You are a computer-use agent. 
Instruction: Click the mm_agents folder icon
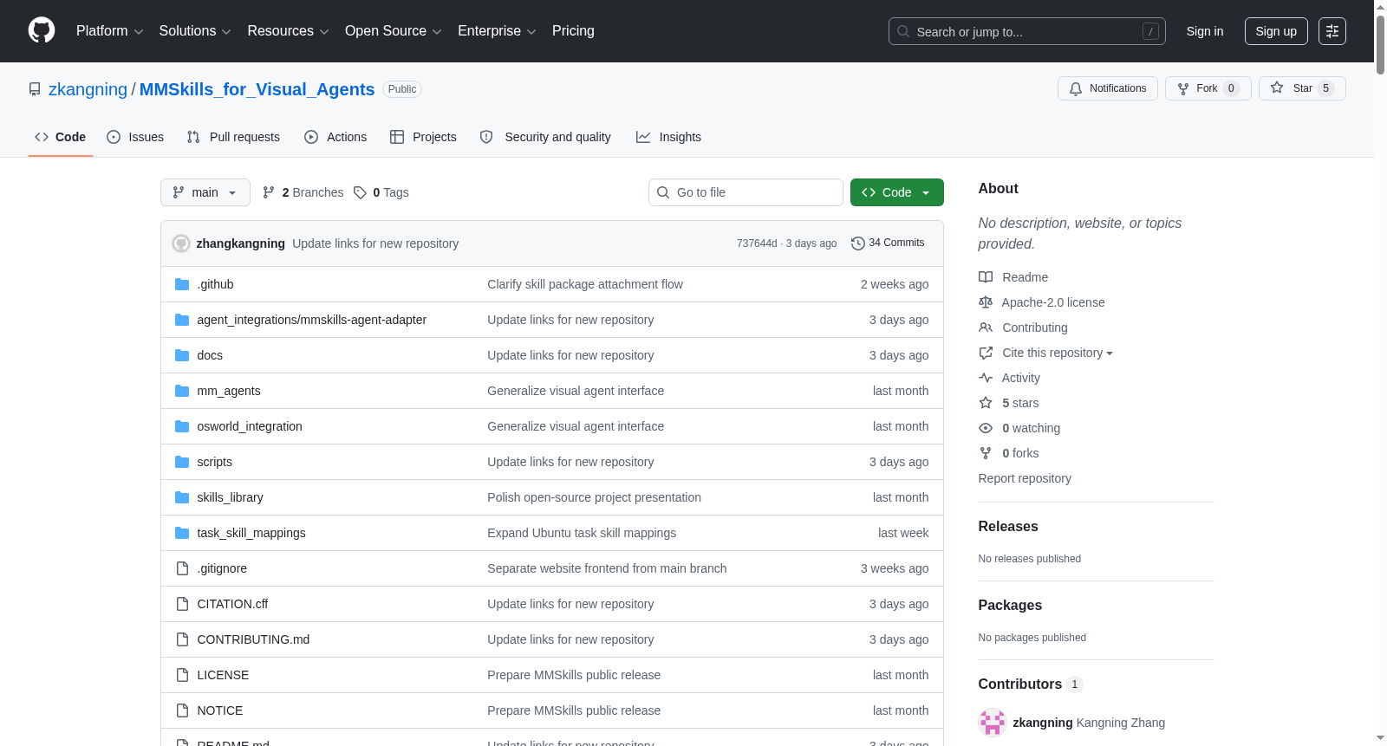(182, 391)
